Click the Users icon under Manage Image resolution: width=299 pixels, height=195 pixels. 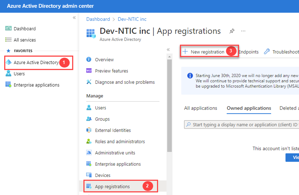coord(89,107)
